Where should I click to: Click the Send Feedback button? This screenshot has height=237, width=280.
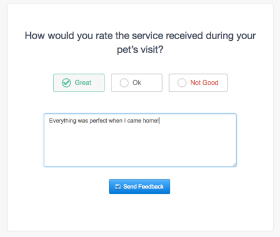(139, 186)
